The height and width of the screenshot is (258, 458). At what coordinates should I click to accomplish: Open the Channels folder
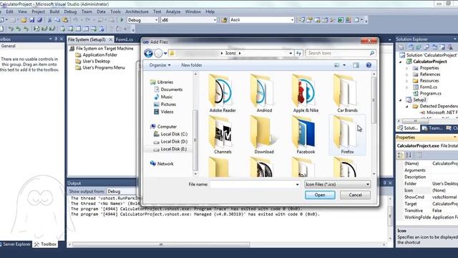pyautogui.click(x=223, y=135)
